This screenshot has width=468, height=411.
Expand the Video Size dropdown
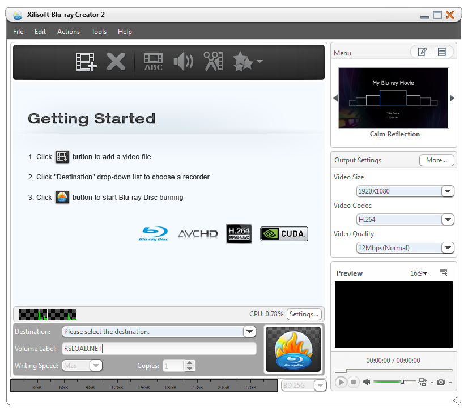[448, 191]
